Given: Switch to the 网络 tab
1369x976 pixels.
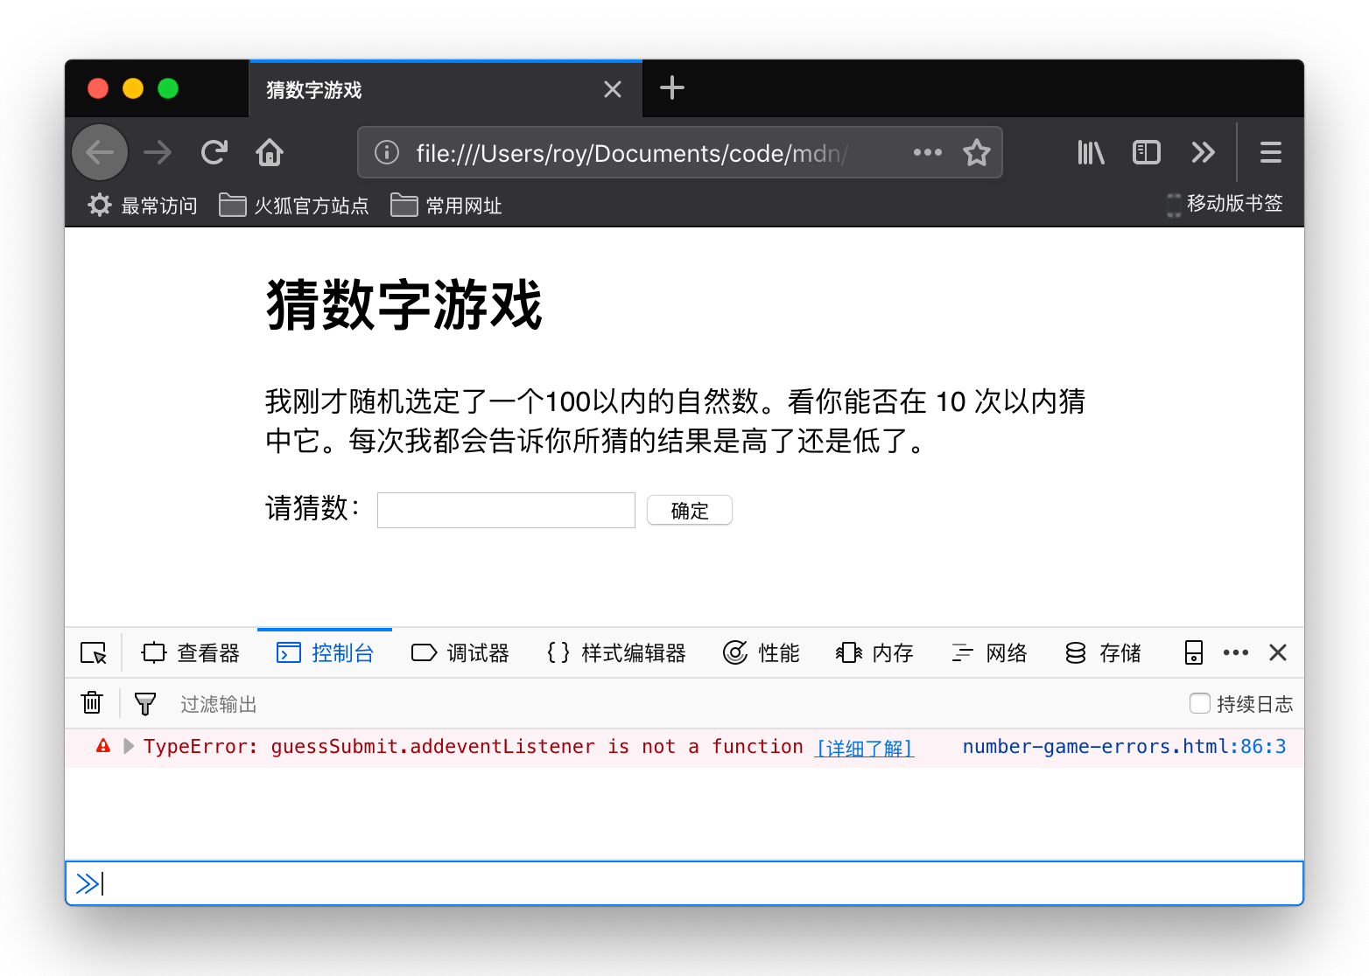Looking at the screenshot, I should [x=989, y=652].
